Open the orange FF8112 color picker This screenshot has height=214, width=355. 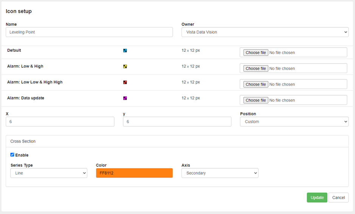click(134, 173)
